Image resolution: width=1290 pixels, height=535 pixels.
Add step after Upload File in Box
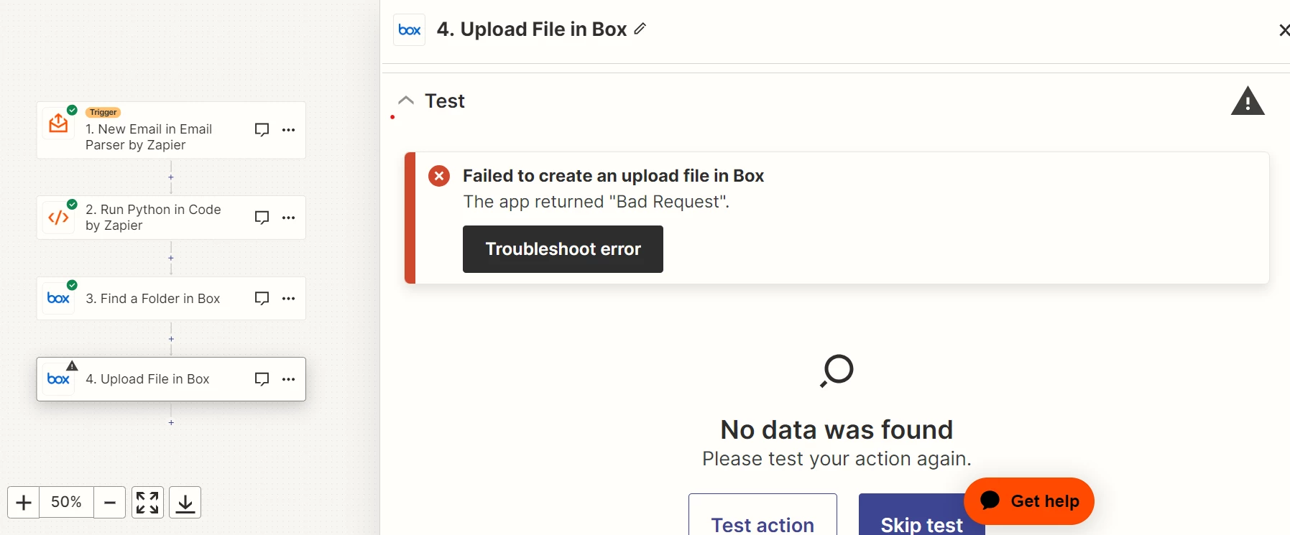tap(171, 422)
